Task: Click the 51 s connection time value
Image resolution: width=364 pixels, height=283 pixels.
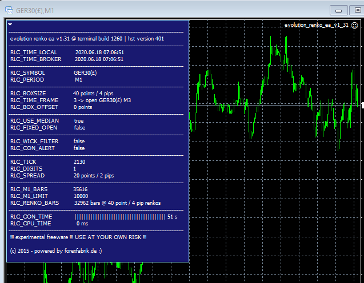Action: 172,217
